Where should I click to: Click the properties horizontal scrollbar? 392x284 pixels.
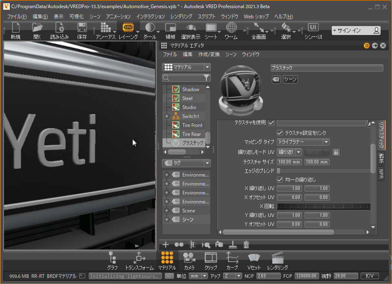tap(278, 232)
